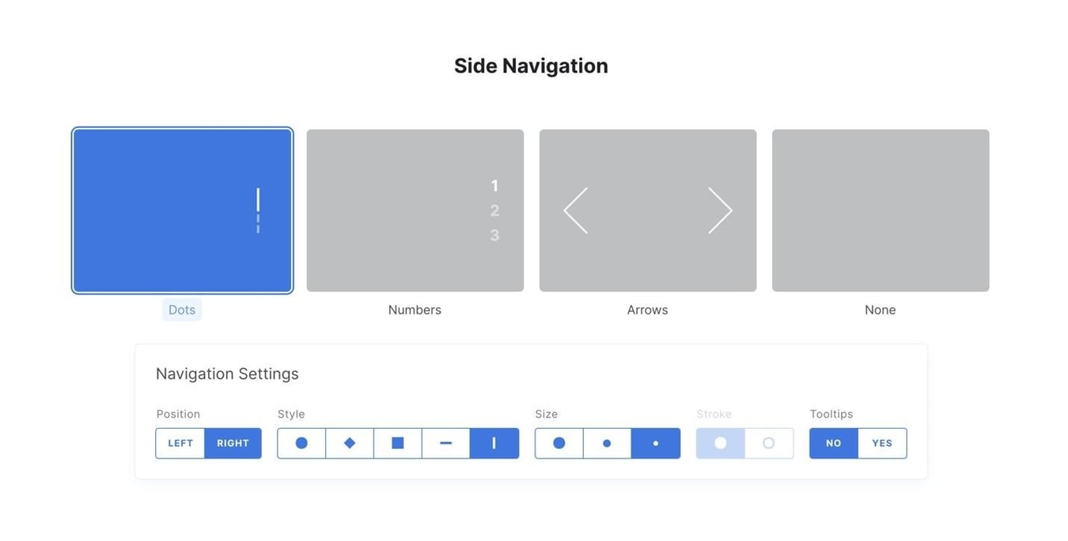This screenshot has height=541, width=1068.
Task: Select the horizontal dash style icon
Action: (x=445, y=443)
